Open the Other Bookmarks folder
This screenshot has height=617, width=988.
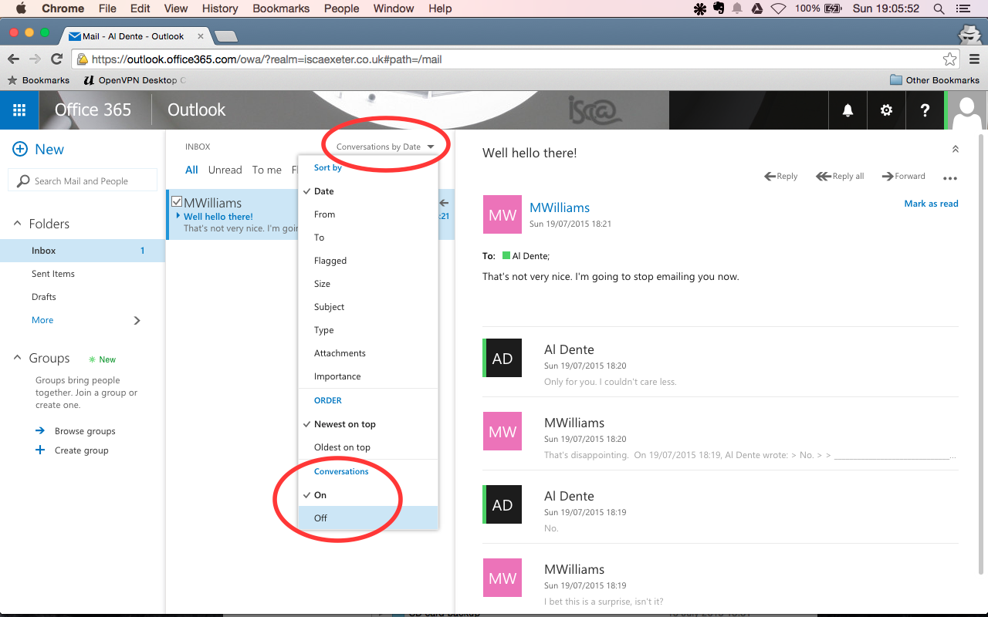[x=934, y=80]
